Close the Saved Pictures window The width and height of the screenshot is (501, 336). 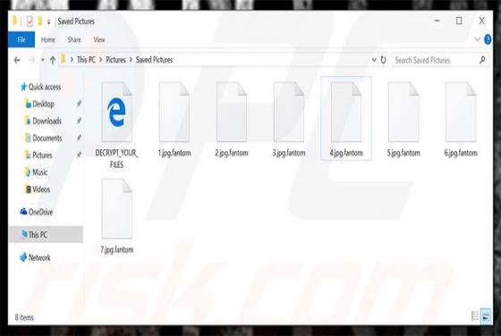482,21
